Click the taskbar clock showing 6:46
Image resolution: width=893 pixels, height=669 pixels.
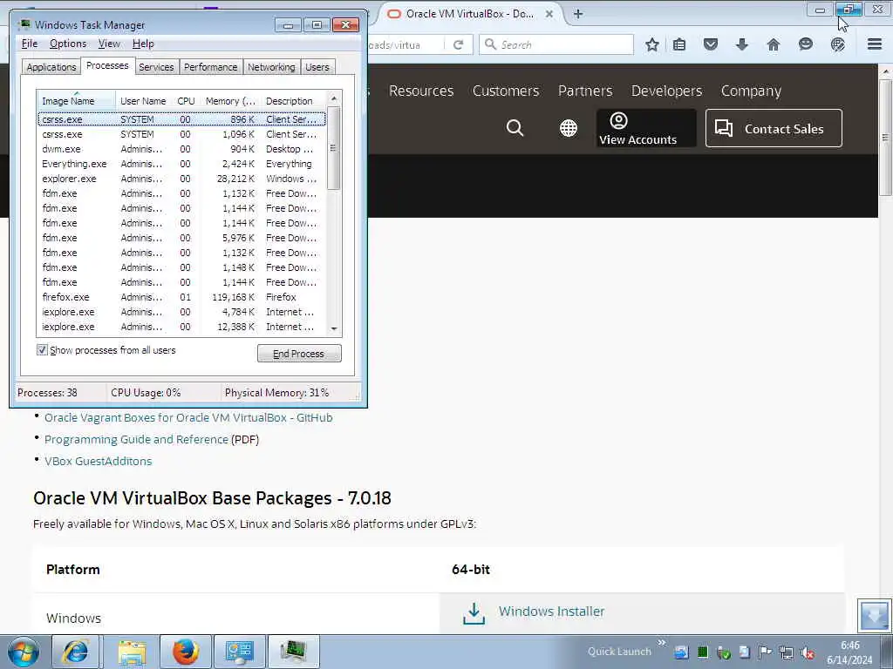[849, 652]
